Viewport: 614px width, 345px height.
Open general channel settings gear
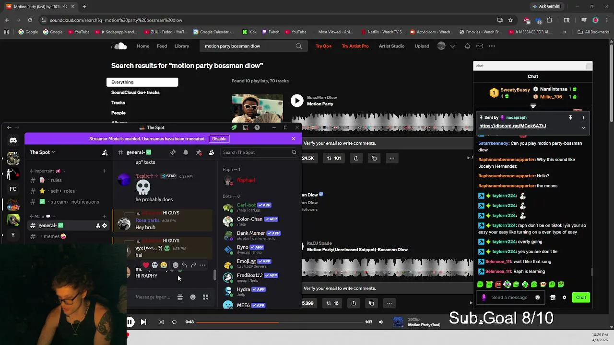pyautogui.click(x=105, y=226)
